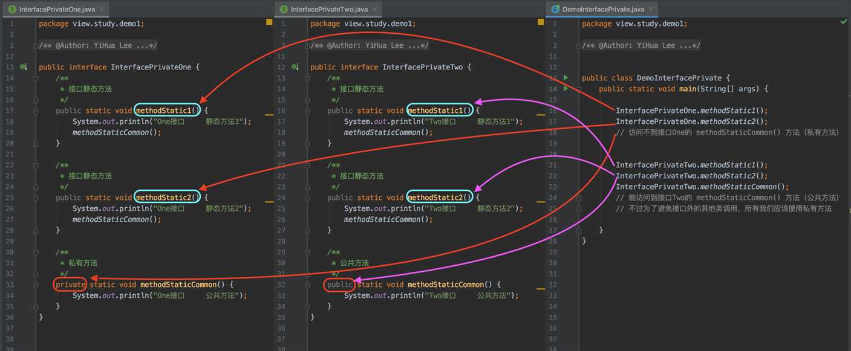Close the InterfacePrivateOne.java tab
Image resolution: width=851 pixels, height=351 pixels.
click(101, 10)
